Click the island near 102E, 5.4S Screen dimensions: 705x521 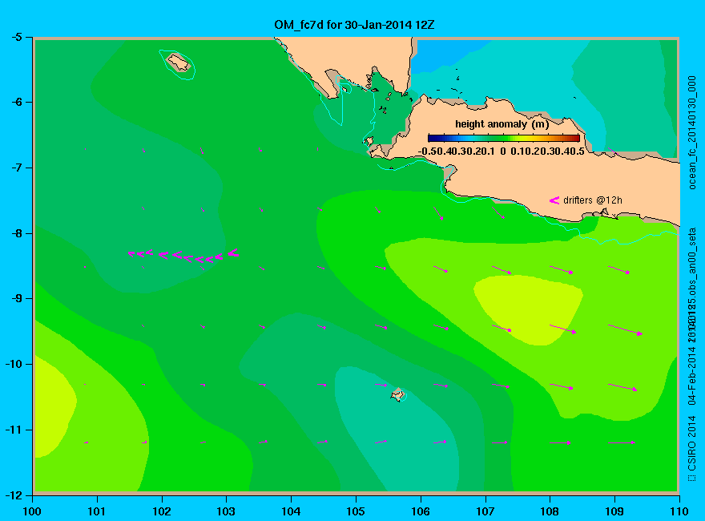[x=179, y=63]
